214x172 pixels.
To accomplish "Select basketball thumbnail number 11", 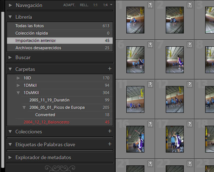I will point(135,99).
